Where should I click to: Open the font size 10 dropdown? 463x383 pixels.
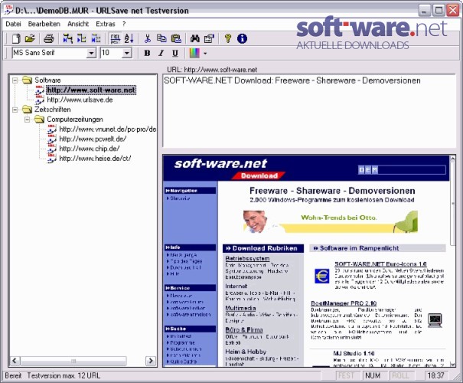pos(127,53)
